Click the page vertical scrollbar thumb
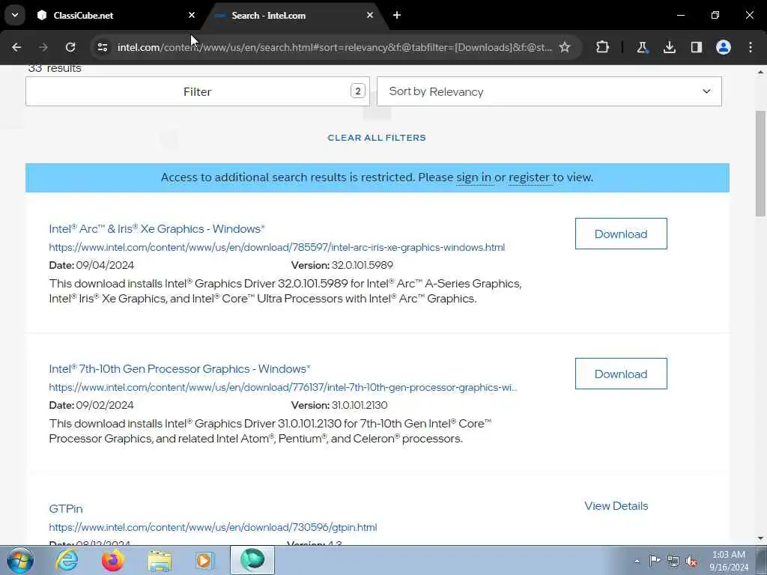 [760, 163]
